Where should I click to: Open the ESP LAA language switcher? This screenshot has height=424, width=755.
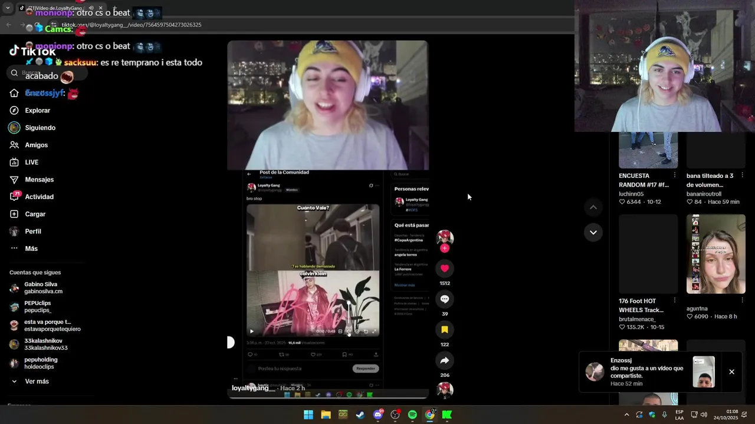tap(679, 415)
